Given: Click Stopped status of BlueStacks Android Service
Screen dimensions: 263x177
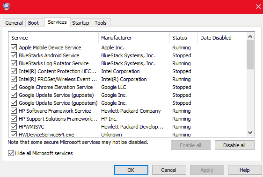Looking at the screenshot, I should [x=182, y=55].
